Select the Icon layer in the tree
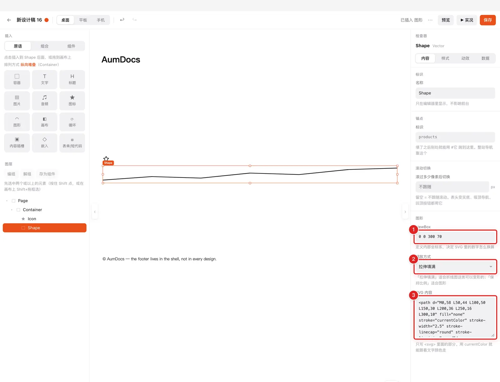The width and height of the screenshot is (500, 382). click(45, 219)
